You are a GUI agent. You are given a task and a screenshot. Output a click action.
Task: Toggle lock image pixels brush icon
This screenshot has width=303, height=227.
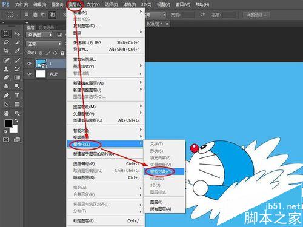[x=48, y=53]
